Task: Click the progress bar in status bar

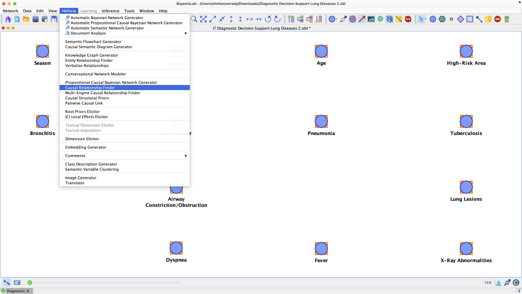Action: point(108,283)
